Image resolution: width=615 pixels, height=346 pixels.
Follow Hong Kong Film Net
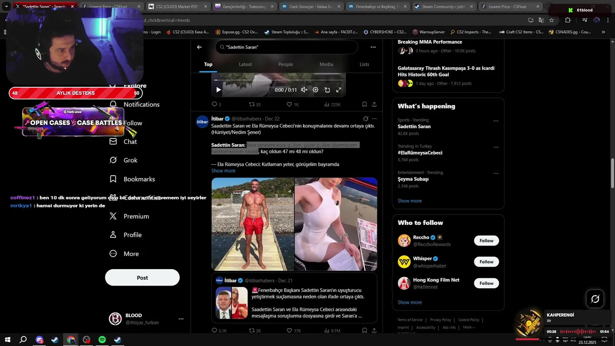tap(486, 284)
